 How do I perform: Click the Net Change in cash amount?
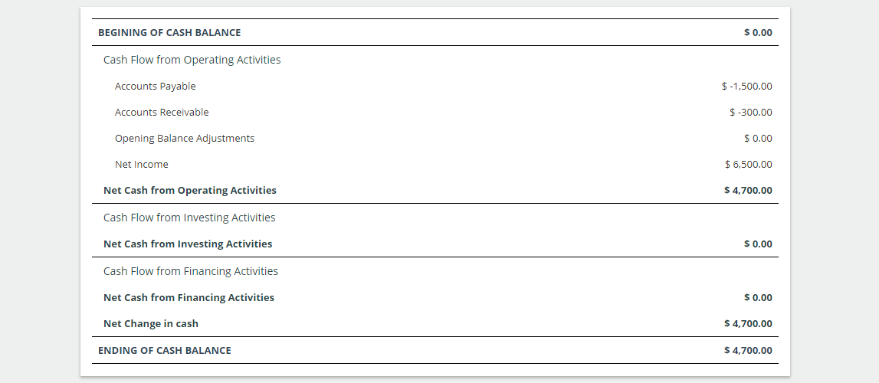pyautogui.click(x=748, y=324)
